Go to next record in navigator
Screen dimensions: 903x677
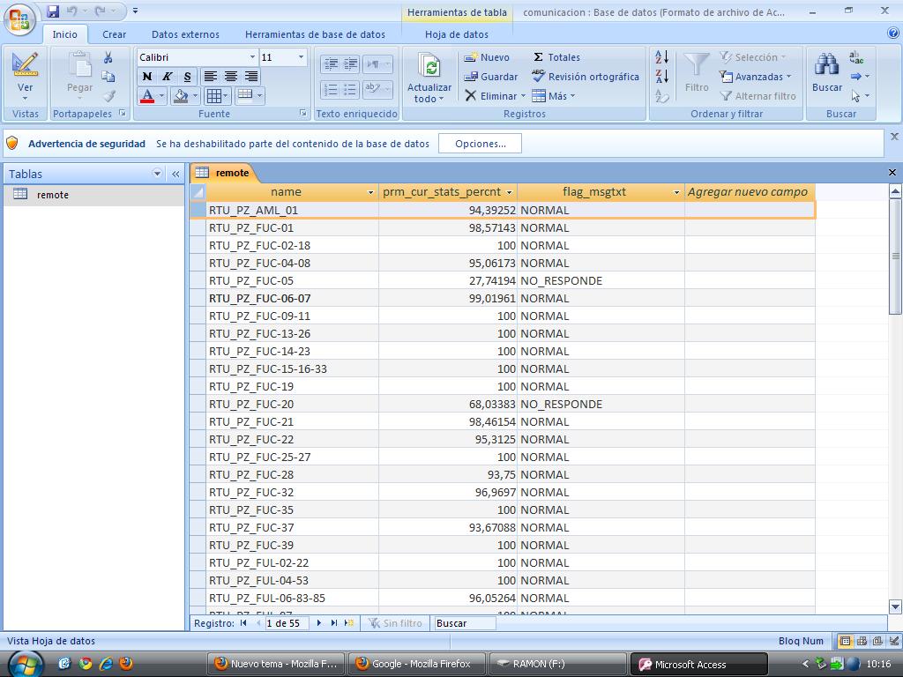pos(319,623)
